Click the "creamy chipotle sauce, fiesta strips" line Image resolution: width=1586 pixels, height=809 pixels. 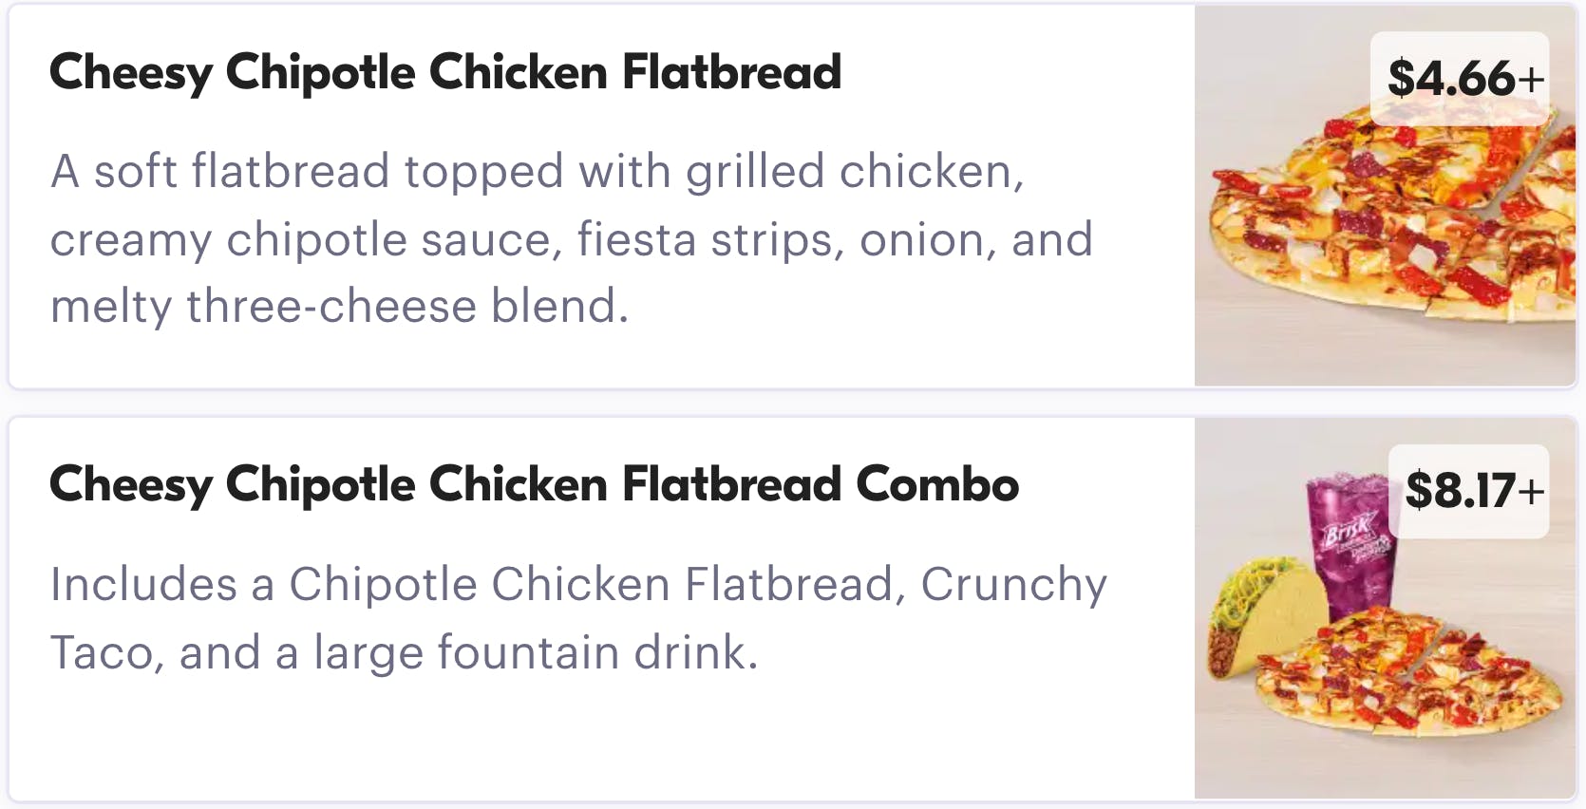pos(570,239)
